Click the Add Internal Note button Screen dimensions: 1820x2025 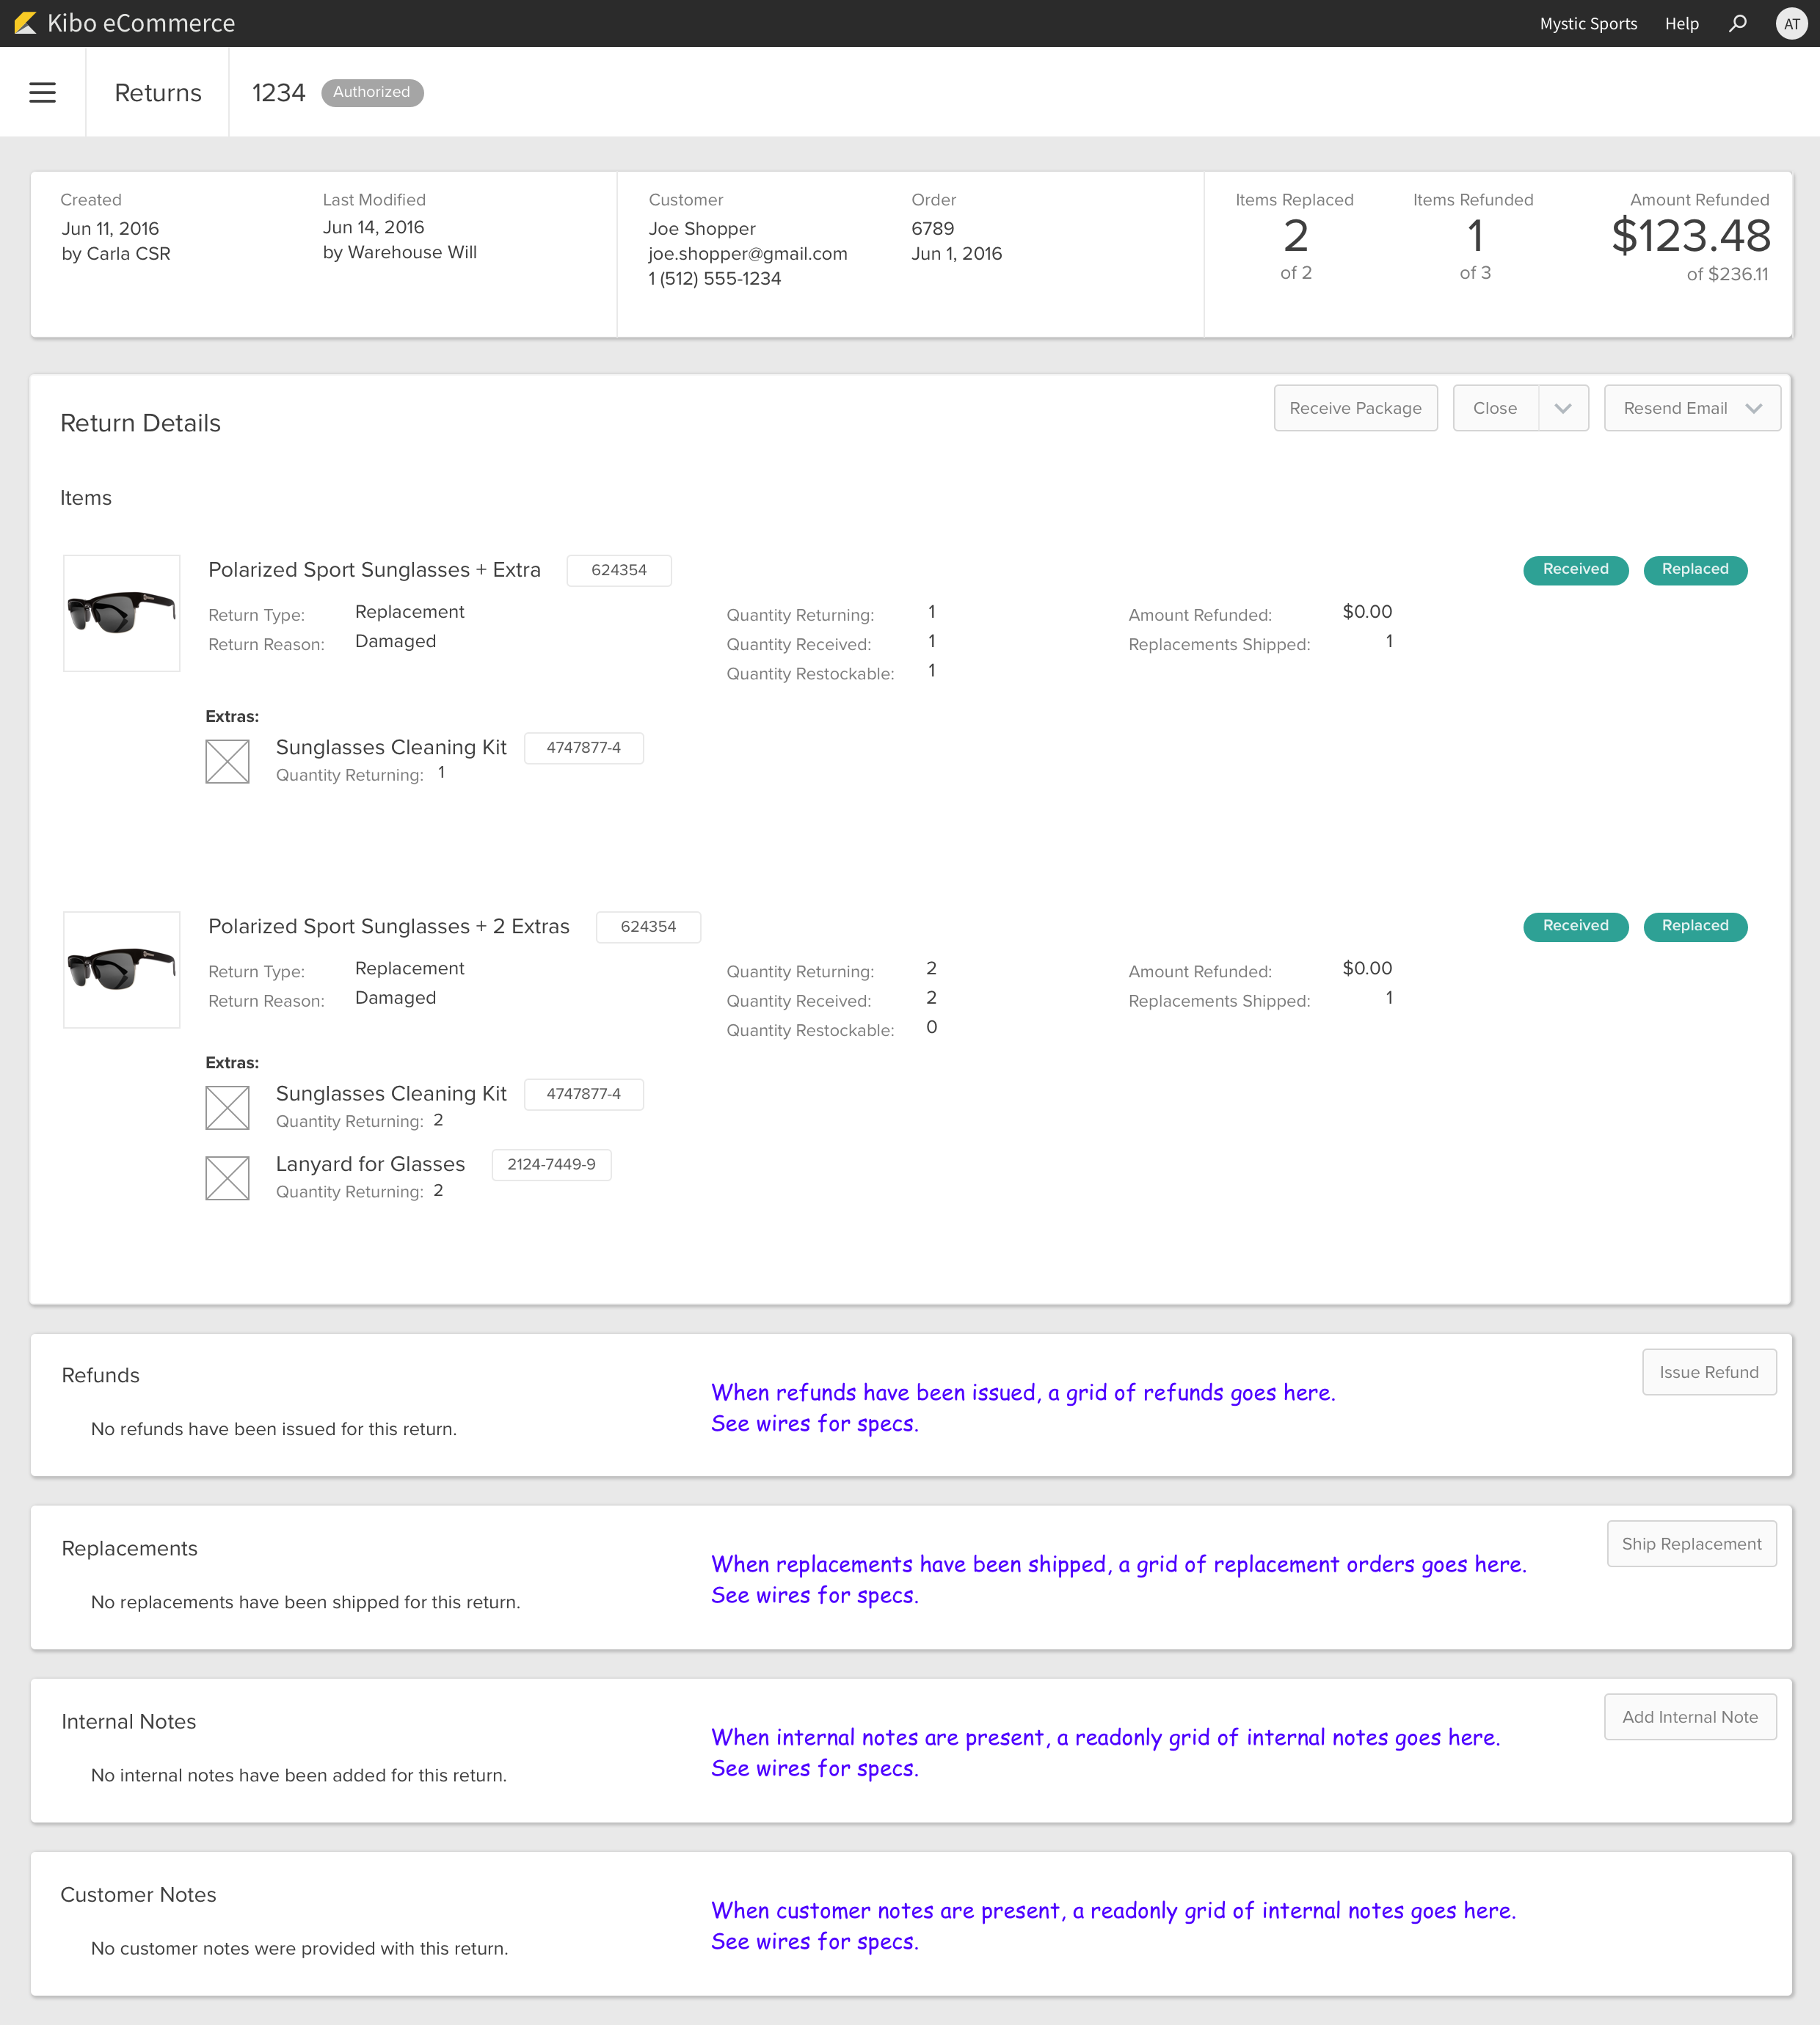click(x=1690, y=1717)
